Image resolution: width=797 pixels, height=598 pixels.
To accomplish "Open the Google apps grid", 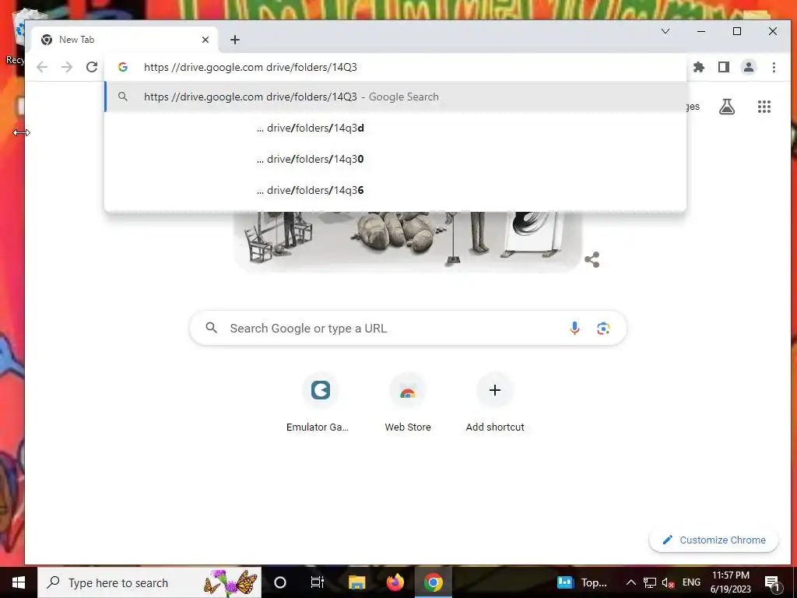I will (x=764, y=107).
